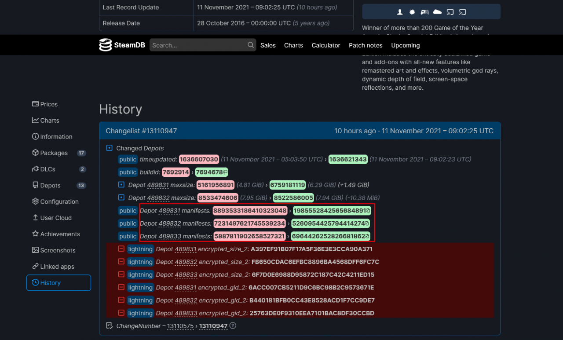Open previous change number 13110575 link

coord(180,326)
